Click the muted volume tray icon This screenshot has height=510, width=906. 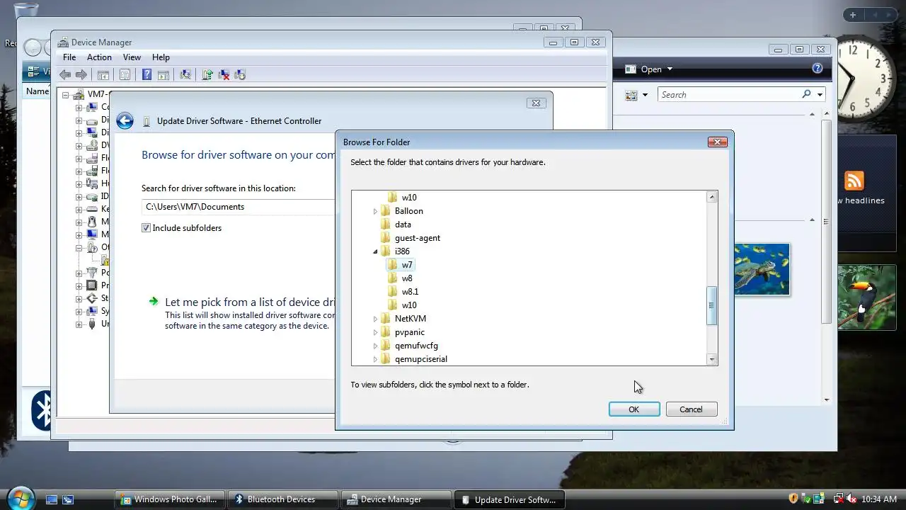[852, 499]
